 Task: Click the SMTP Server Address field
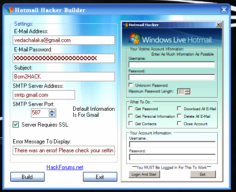click(x=44, y=95)
